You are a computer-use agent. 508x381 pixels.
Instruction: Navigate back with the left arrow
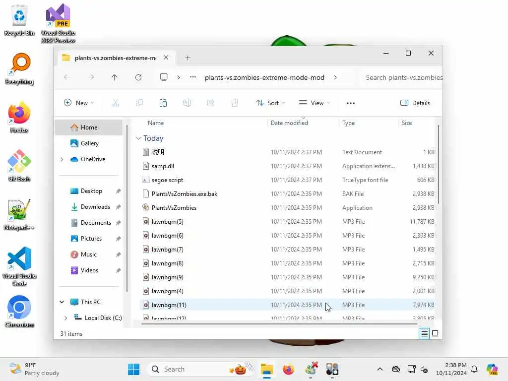click(x=67, y=77)
